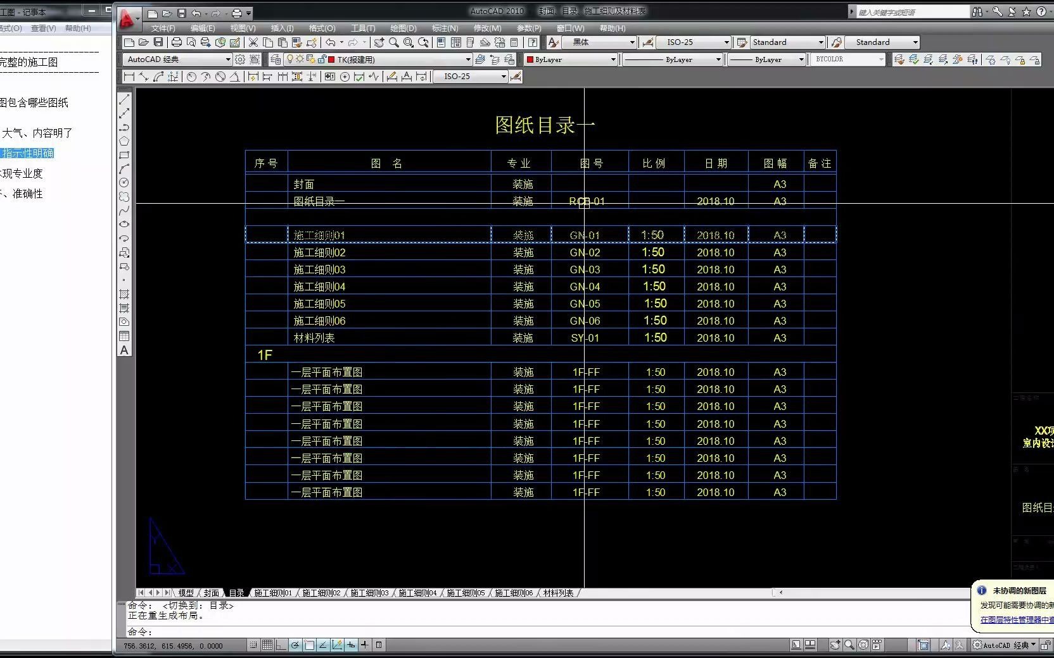Select the Zoom Window tool

tap(408, 42)
